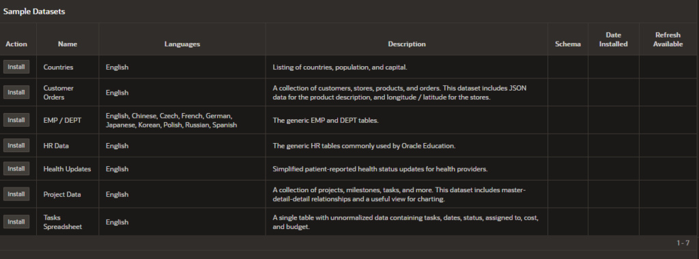Click the 1 - 7 pagination indicator
Image resolution: width=699 pixels, height=259 pixels.
[x=683, y=243]
